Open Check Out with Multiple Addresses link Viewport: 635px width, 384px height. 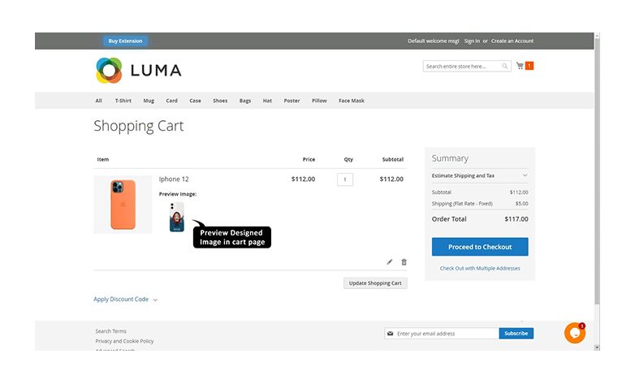click(480, 268)
